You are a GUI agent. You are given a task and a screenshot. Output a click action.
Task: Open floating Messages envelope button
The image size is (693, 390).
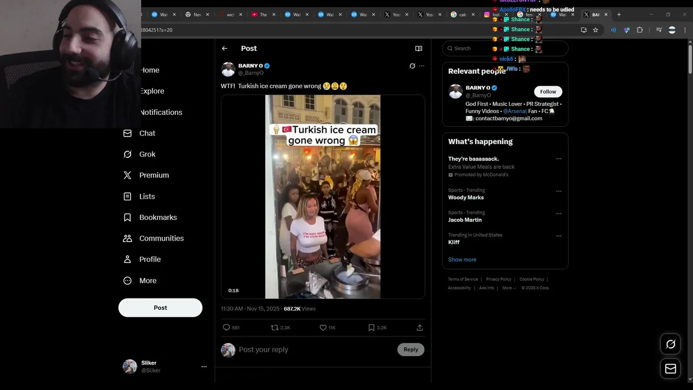(x=671, y=369)
